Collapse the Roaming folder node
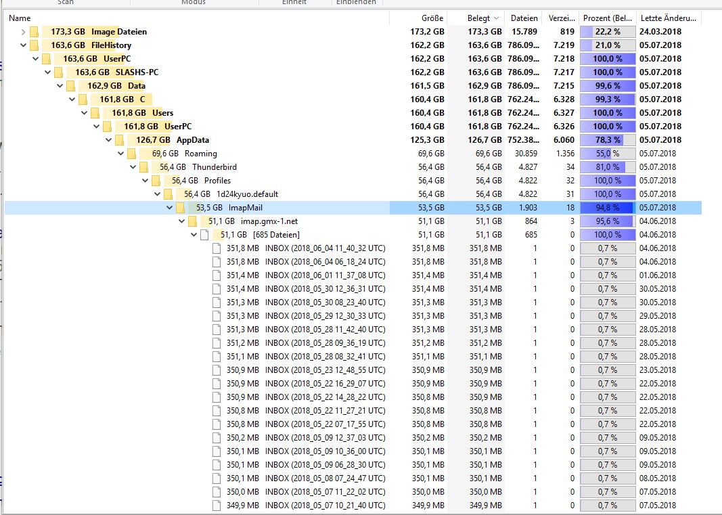This screenshot has width=722, height=515. coord(121,154)
